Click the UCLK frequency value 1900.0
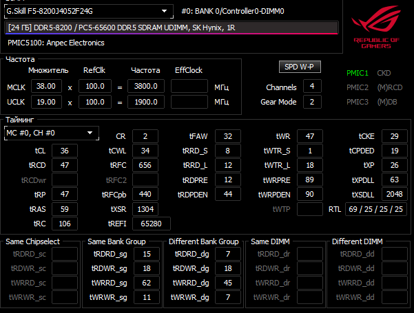This screenshot has width=414, height=313. click(x=146, y=102)
